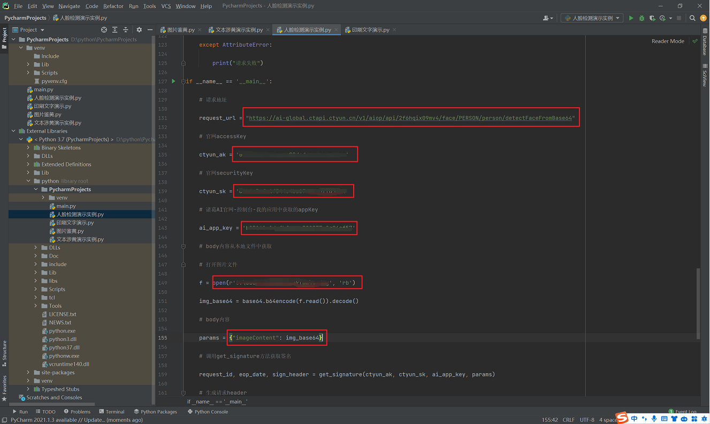Viewport: 710px width, 424px height.
Task: Close the 人脸检测演示实例.py editor tab
Action: 337,30
